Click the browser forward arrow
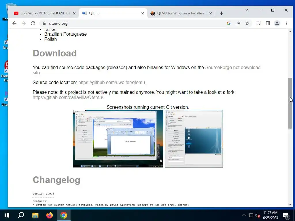This screenshot has width=295, height=221. (x=24, y=23)
